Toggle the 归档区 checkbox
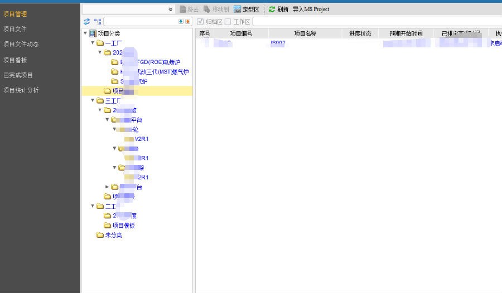The height and width of the screenshot is (293, 502). [x=200, y=21]
